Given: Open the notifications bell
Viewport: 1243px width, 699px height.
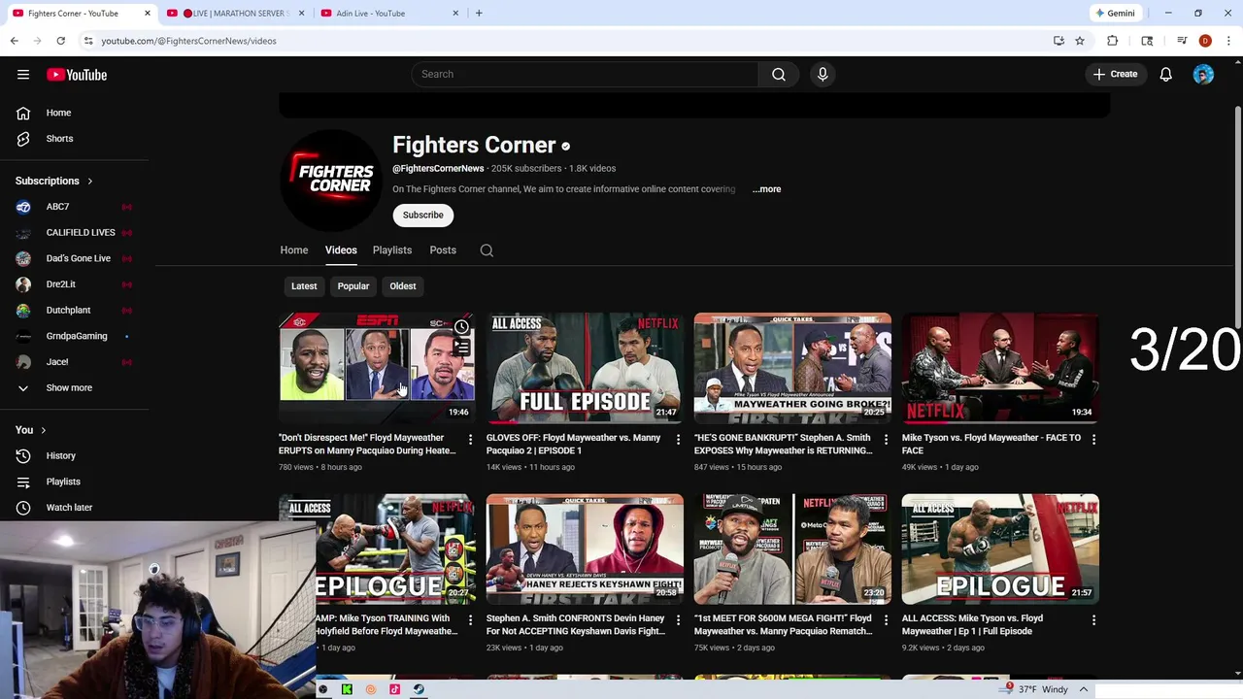Looking at the screenshot, I should 1165,75.
